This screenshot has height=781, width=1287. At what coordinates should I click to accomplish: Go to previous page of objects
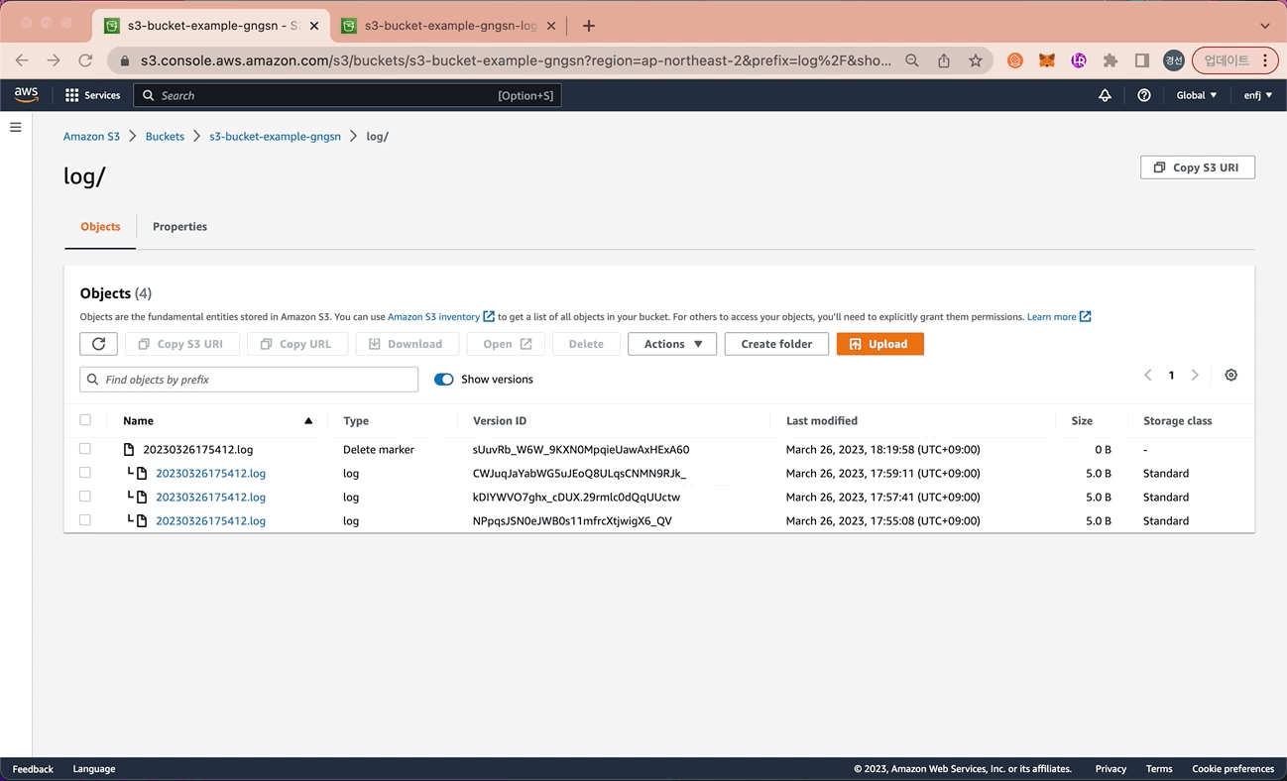click(1148, 375)
